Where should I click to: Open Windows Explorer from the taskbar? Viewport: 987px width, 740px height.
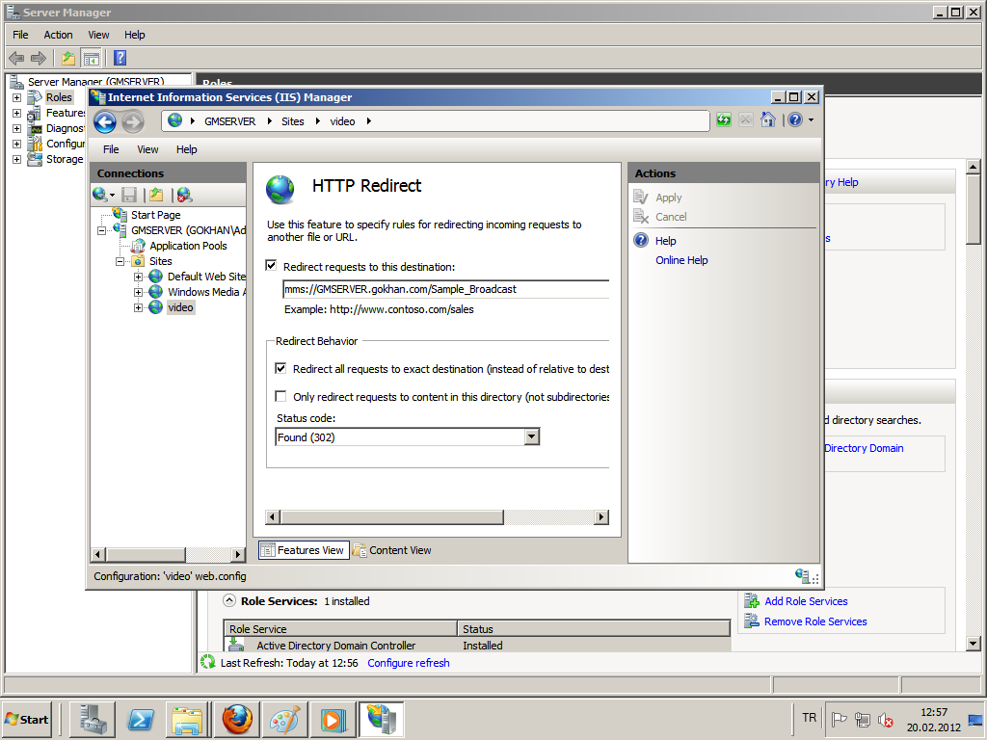pos(188,719)
